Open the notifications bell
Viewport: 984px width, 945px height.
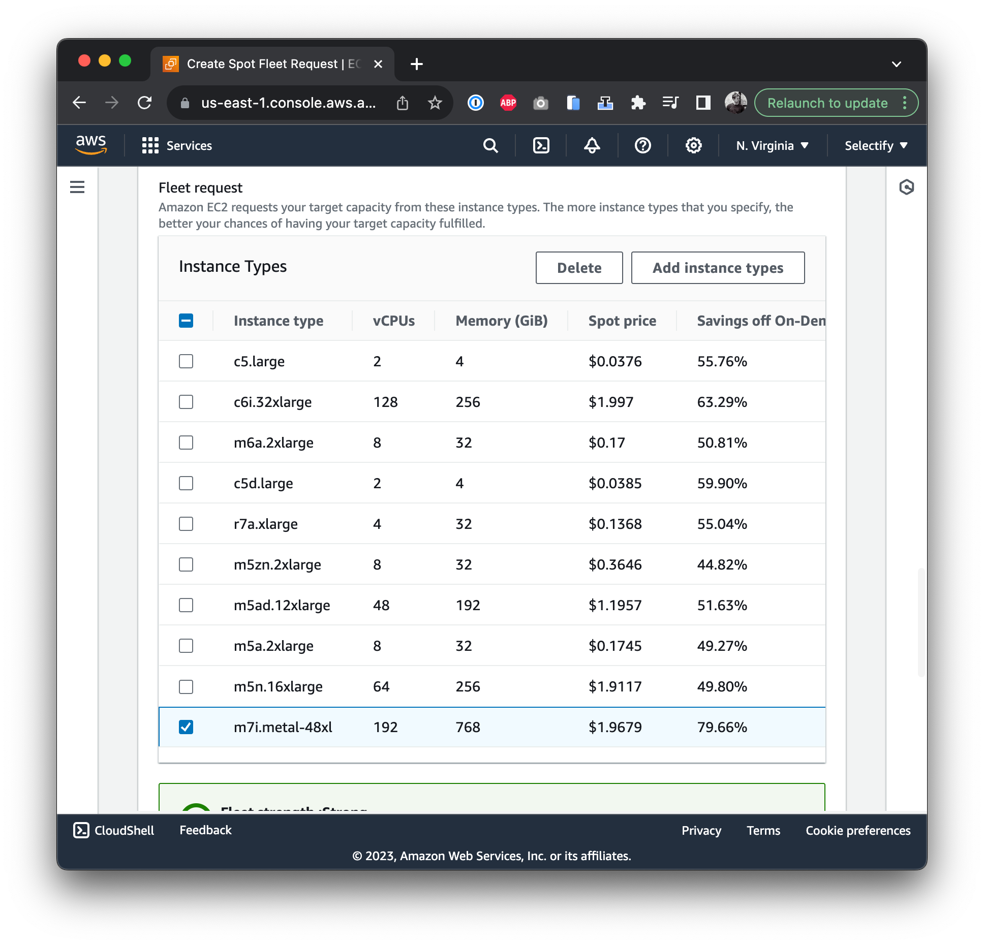(591, 145)
